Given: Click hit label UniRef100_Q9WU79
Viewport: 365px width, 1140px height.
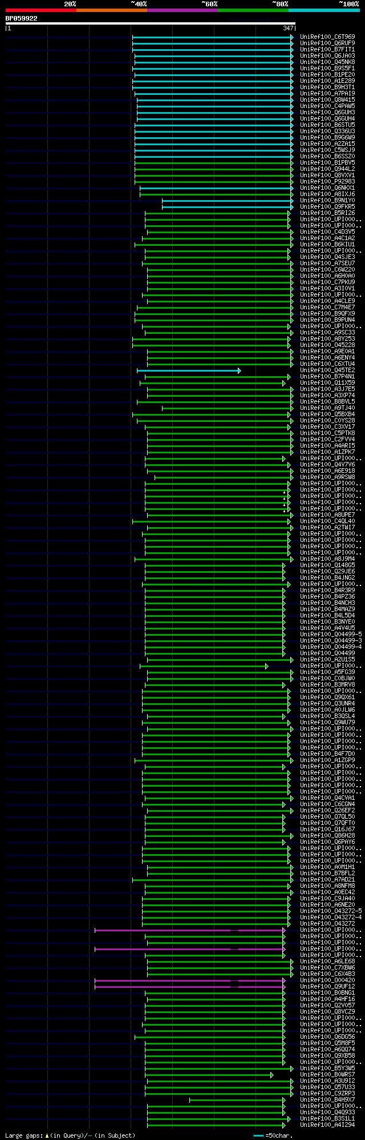Looking at the screenshot, I should pyautogui.click(x=327, y=722).
